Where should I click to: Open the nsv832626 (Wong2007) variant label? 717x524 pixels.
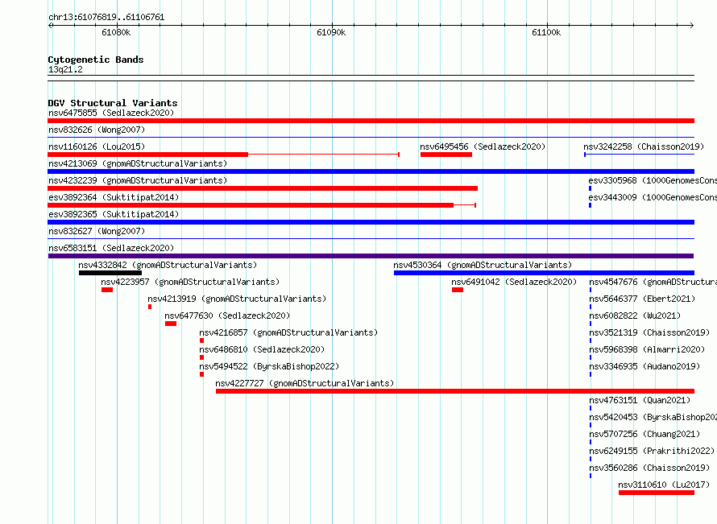97,130
